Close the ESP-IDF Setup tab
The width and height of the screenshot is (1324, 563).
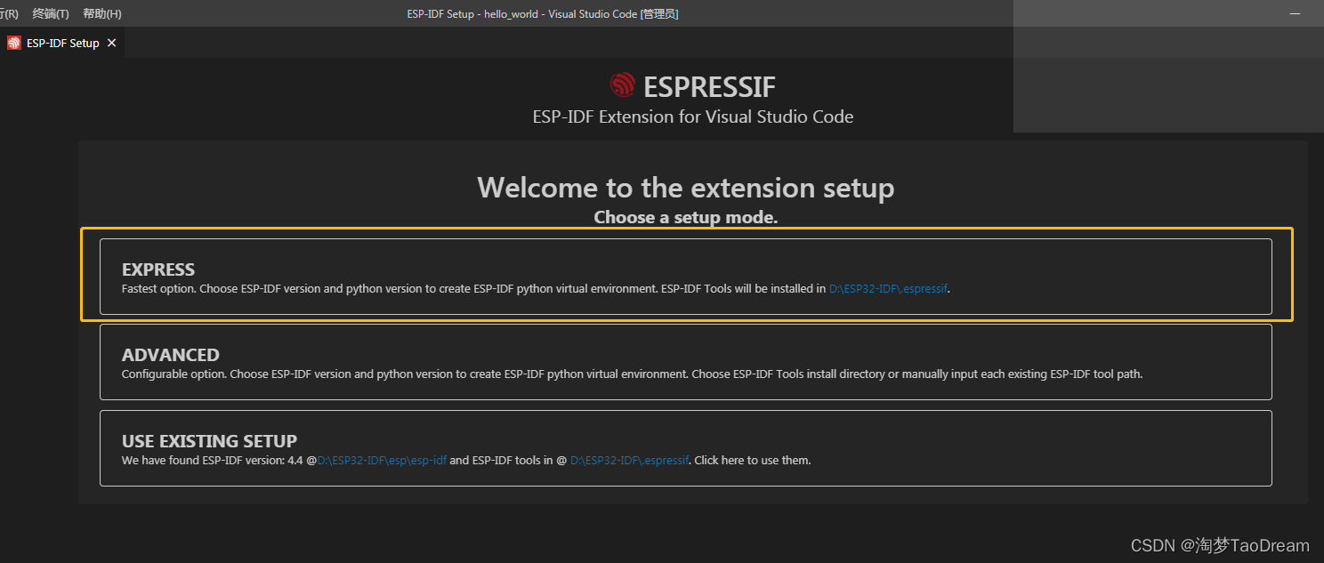111,43
